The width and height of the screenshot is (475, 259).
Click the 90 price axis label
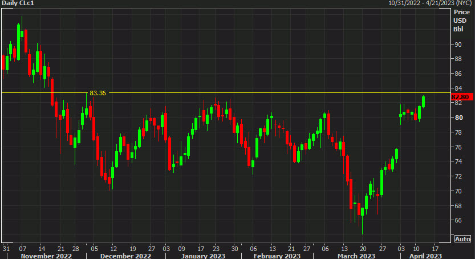click(x=458, y=44)
